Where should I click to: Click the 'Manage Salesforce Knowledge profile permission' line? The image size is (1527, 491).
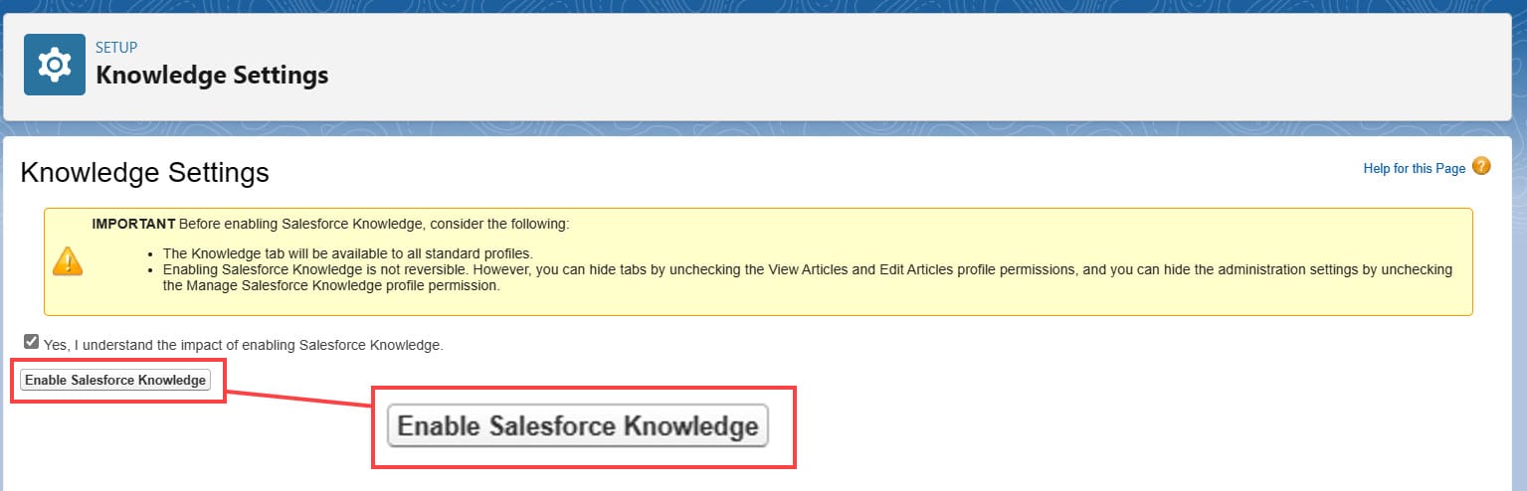[329, 285]
